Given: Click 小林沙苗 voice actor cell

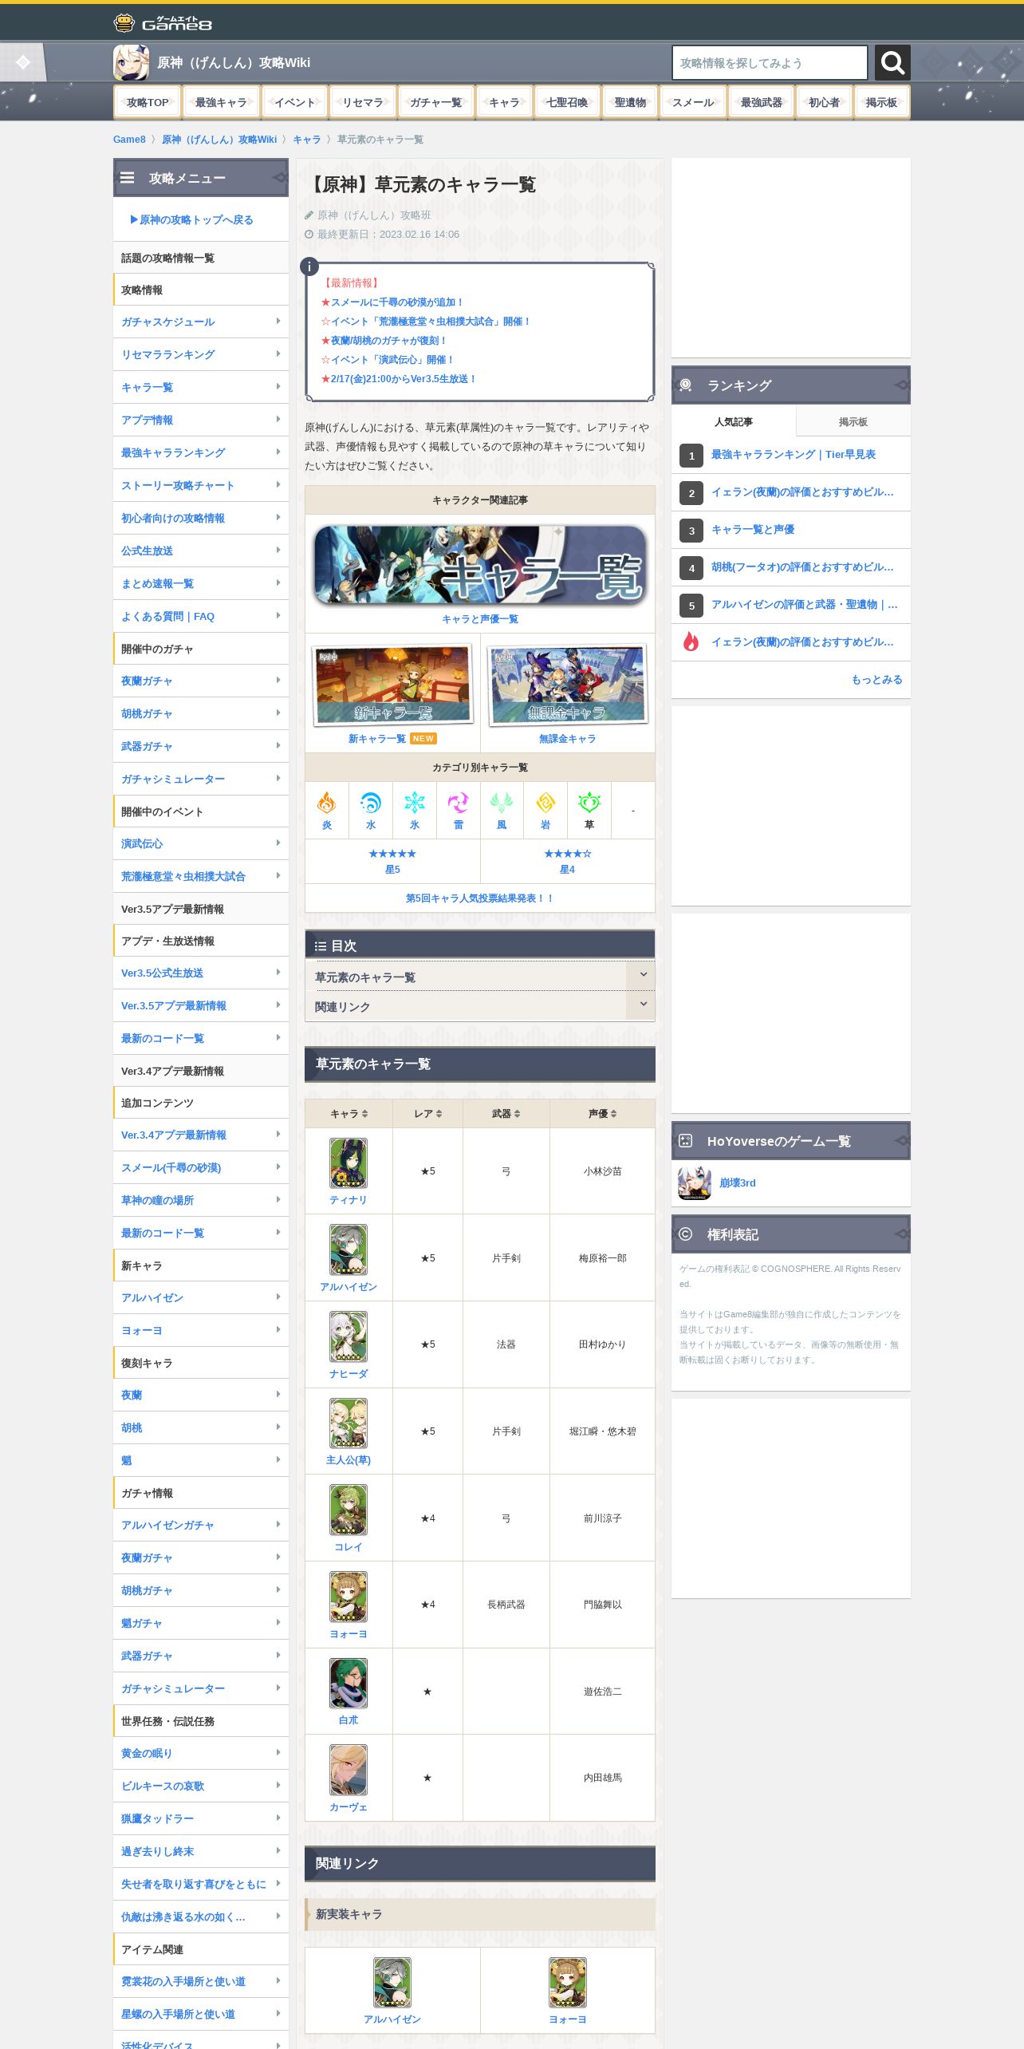Looking at the screenshot, I should tap(602, 1171).
